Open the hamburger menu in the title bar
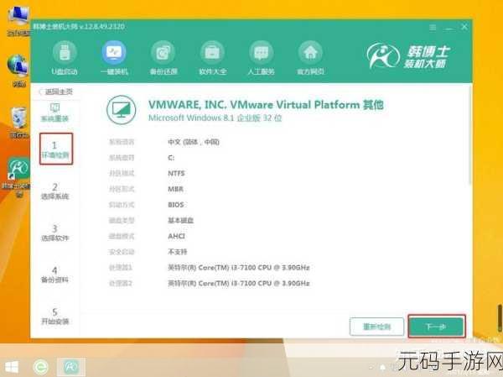Screen dimensions: 503x377 (x=433, y=28)
